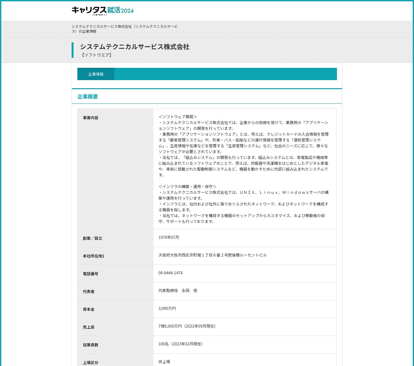The height and width of the screenshot is (366, 414).
Task: Click the 3,000万円 value
Action: pos(167,308)
